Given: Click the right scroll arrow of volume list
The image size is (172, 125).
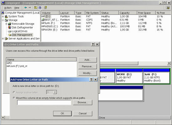Looking at the screenshot, I should [x=169, y=63].
